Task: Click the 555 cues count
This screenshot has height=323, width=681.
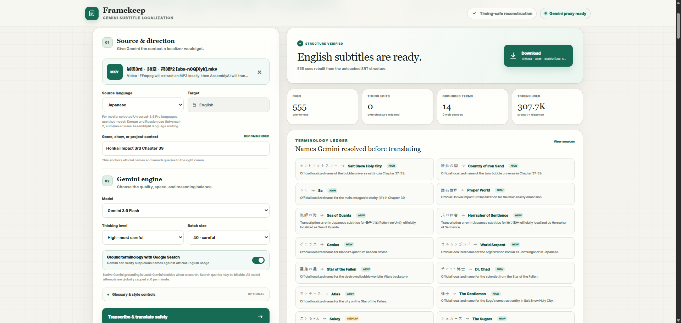Action: tap(300, 107)
